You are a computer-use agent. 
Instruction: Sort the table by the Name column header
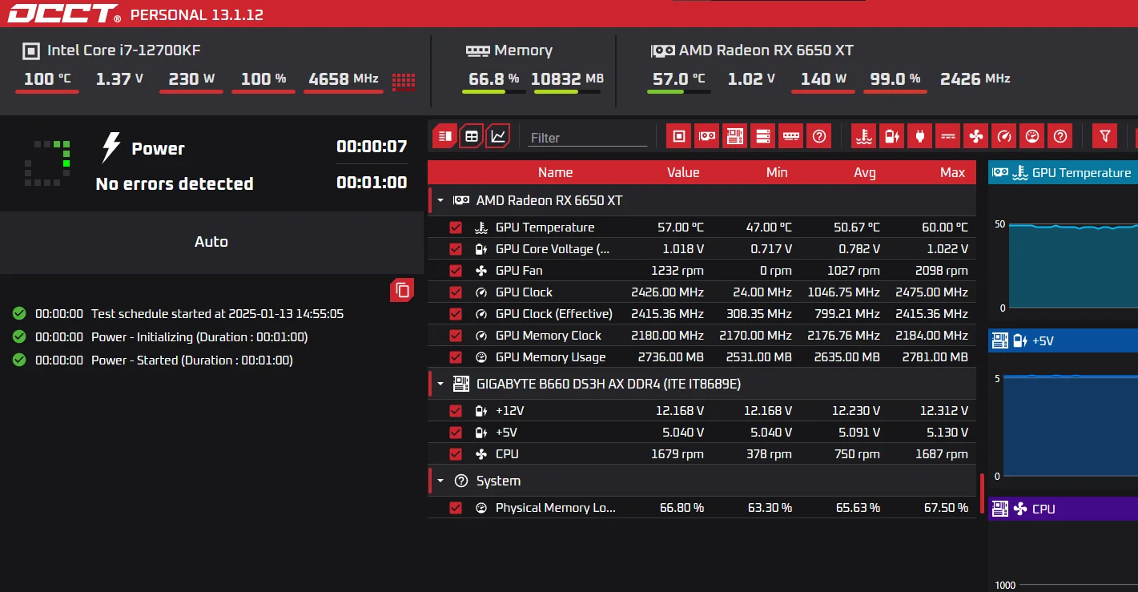point(555,172)
